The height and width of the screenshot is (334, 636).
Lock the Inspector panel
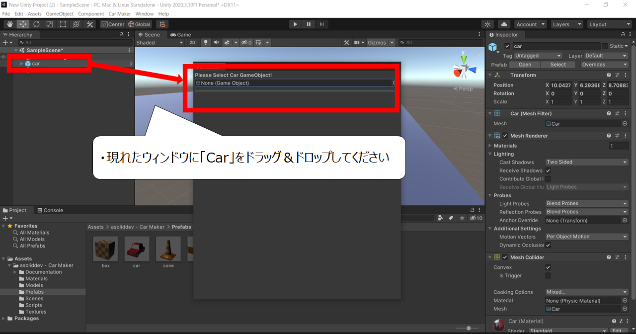click(x=624, y=35)
